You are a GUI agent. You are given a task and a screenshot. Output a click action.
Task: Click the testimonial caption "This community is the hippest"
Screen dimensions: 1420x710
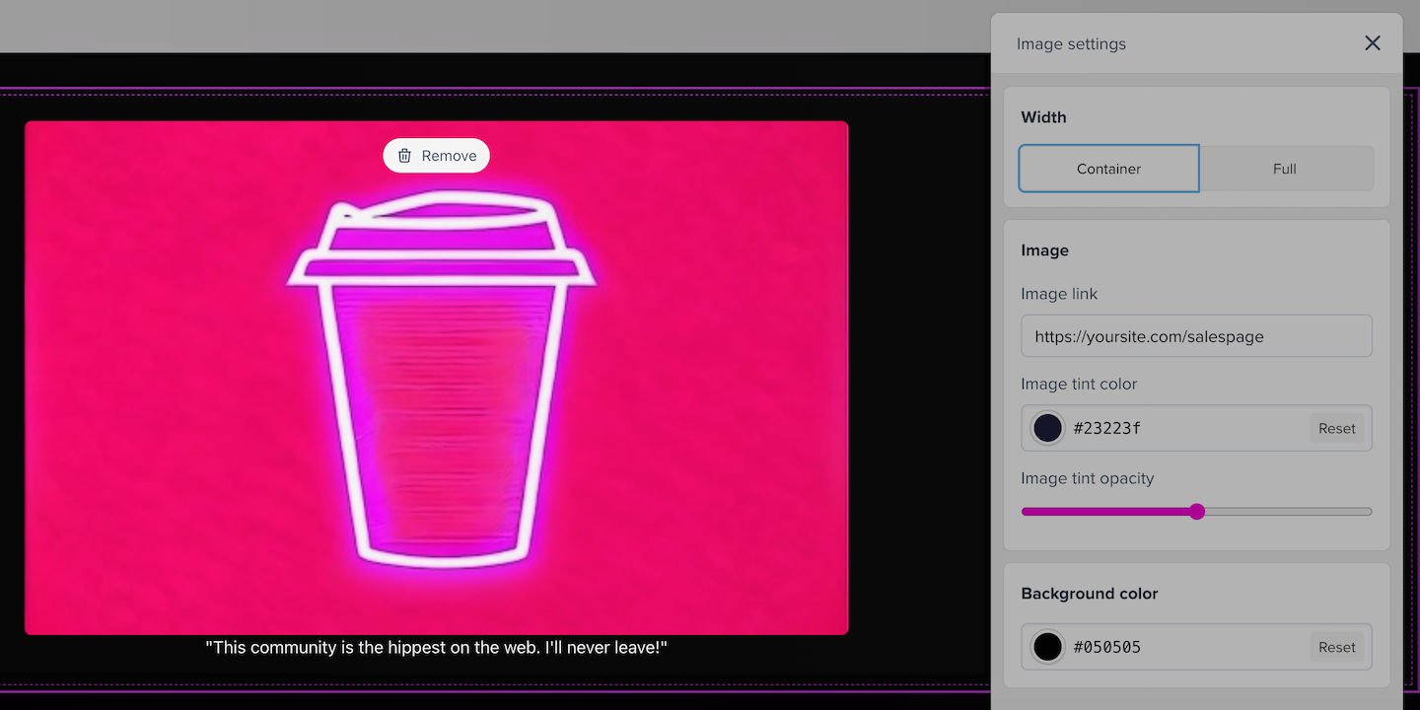click(x=437, y=648)
